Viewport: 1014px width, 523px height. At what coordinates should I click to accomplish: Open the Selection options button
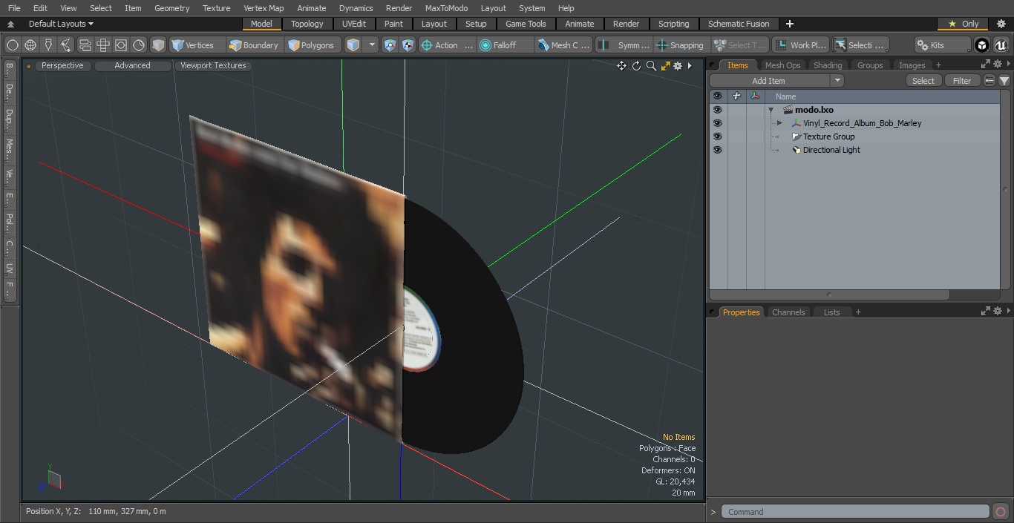pyautogui.click(x=860, y=45)
